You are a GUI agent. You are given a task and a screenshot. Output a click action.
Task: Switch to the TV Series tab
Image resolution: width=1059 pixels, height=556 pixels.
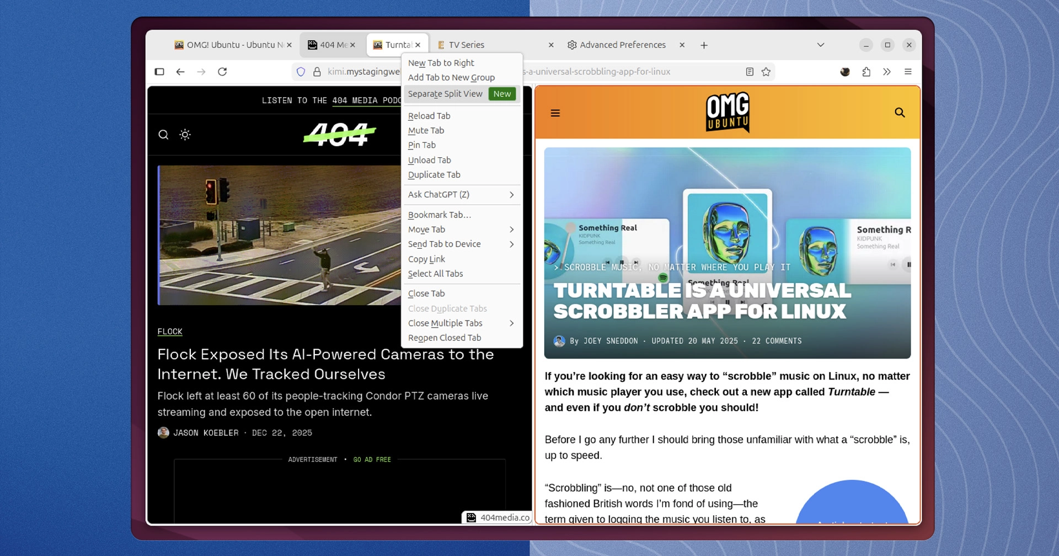[x=466, y=45]
